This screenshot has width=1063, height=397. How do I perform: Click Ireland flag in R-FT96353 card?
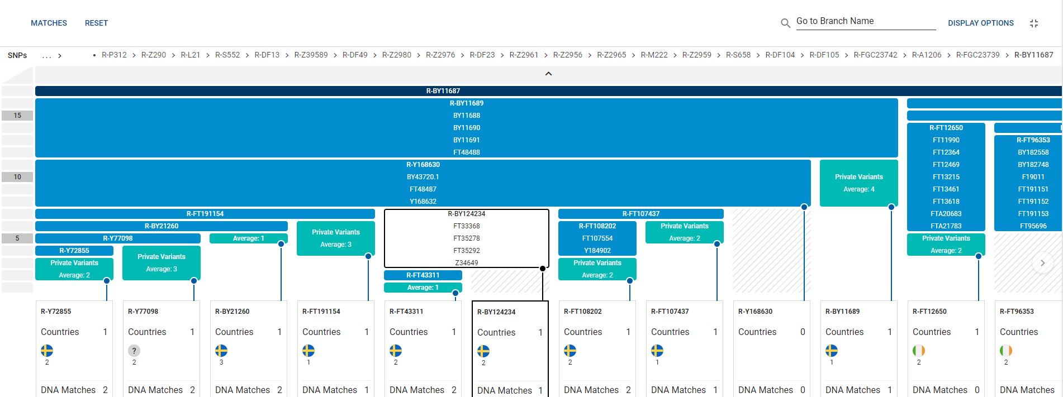(1006, 351)
